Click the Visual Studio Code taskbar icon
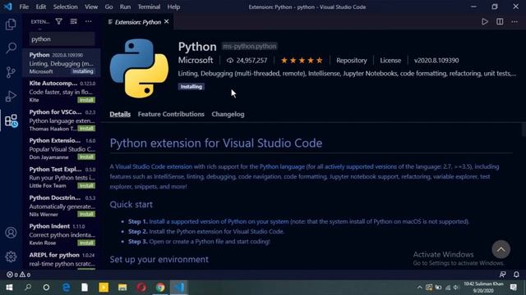This screenshot has width=526, height=295. click(179, 288)
